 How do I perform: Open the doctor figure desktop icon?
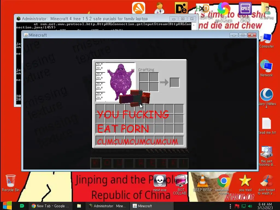[160, 8]
